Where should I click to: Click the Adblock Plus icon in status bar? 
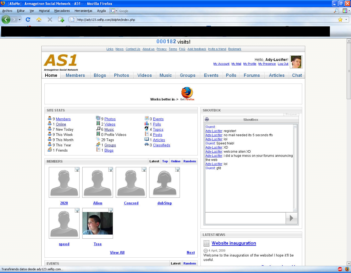pos(340,269)
